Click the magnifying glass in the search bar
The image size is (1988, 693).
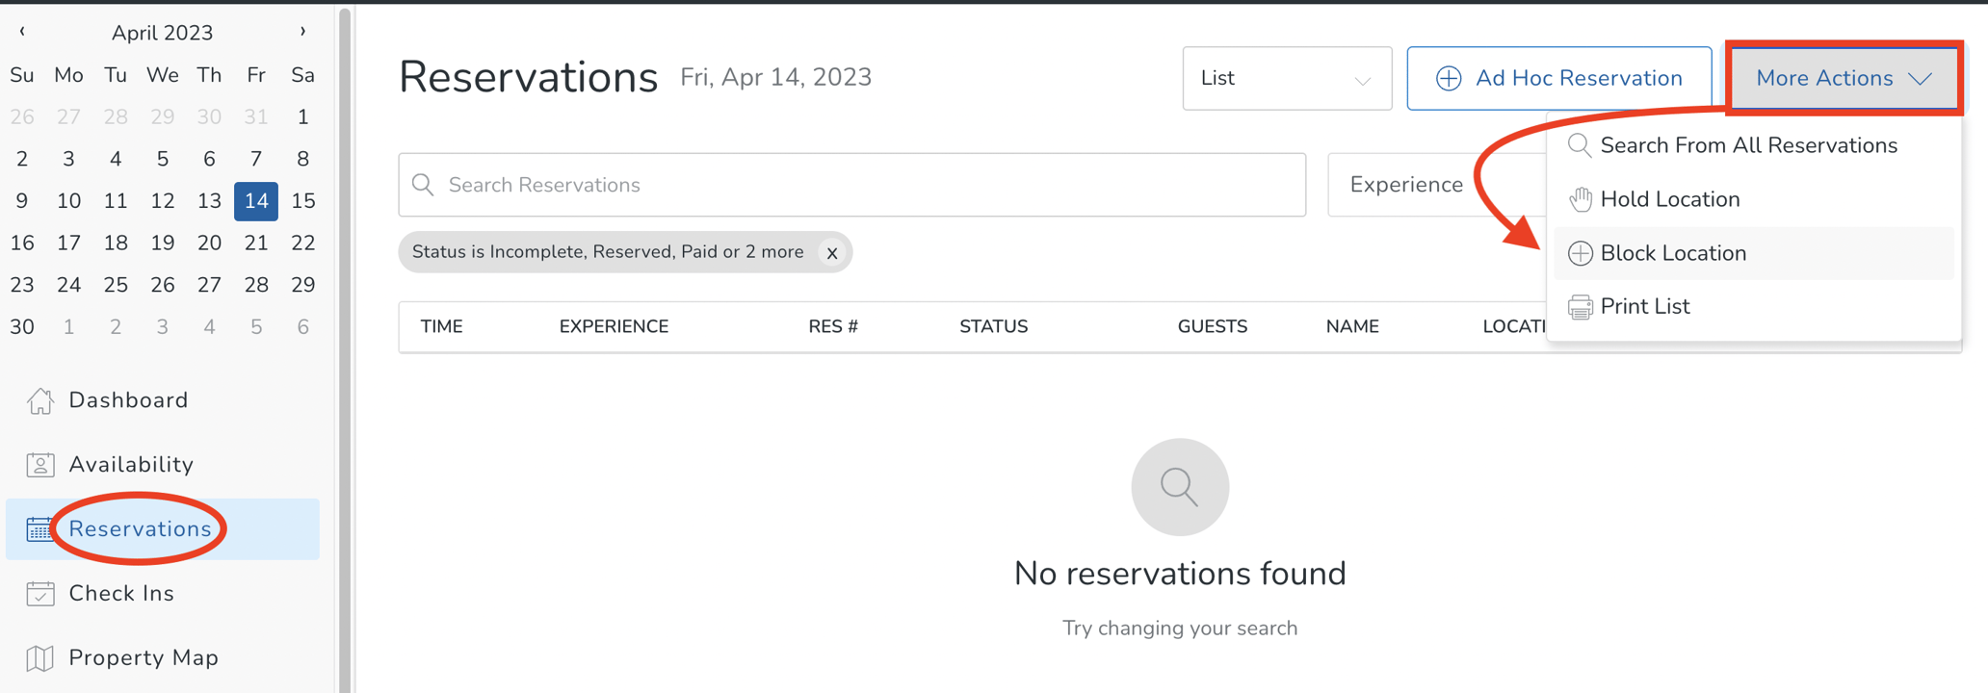click(x=423, y=184)
